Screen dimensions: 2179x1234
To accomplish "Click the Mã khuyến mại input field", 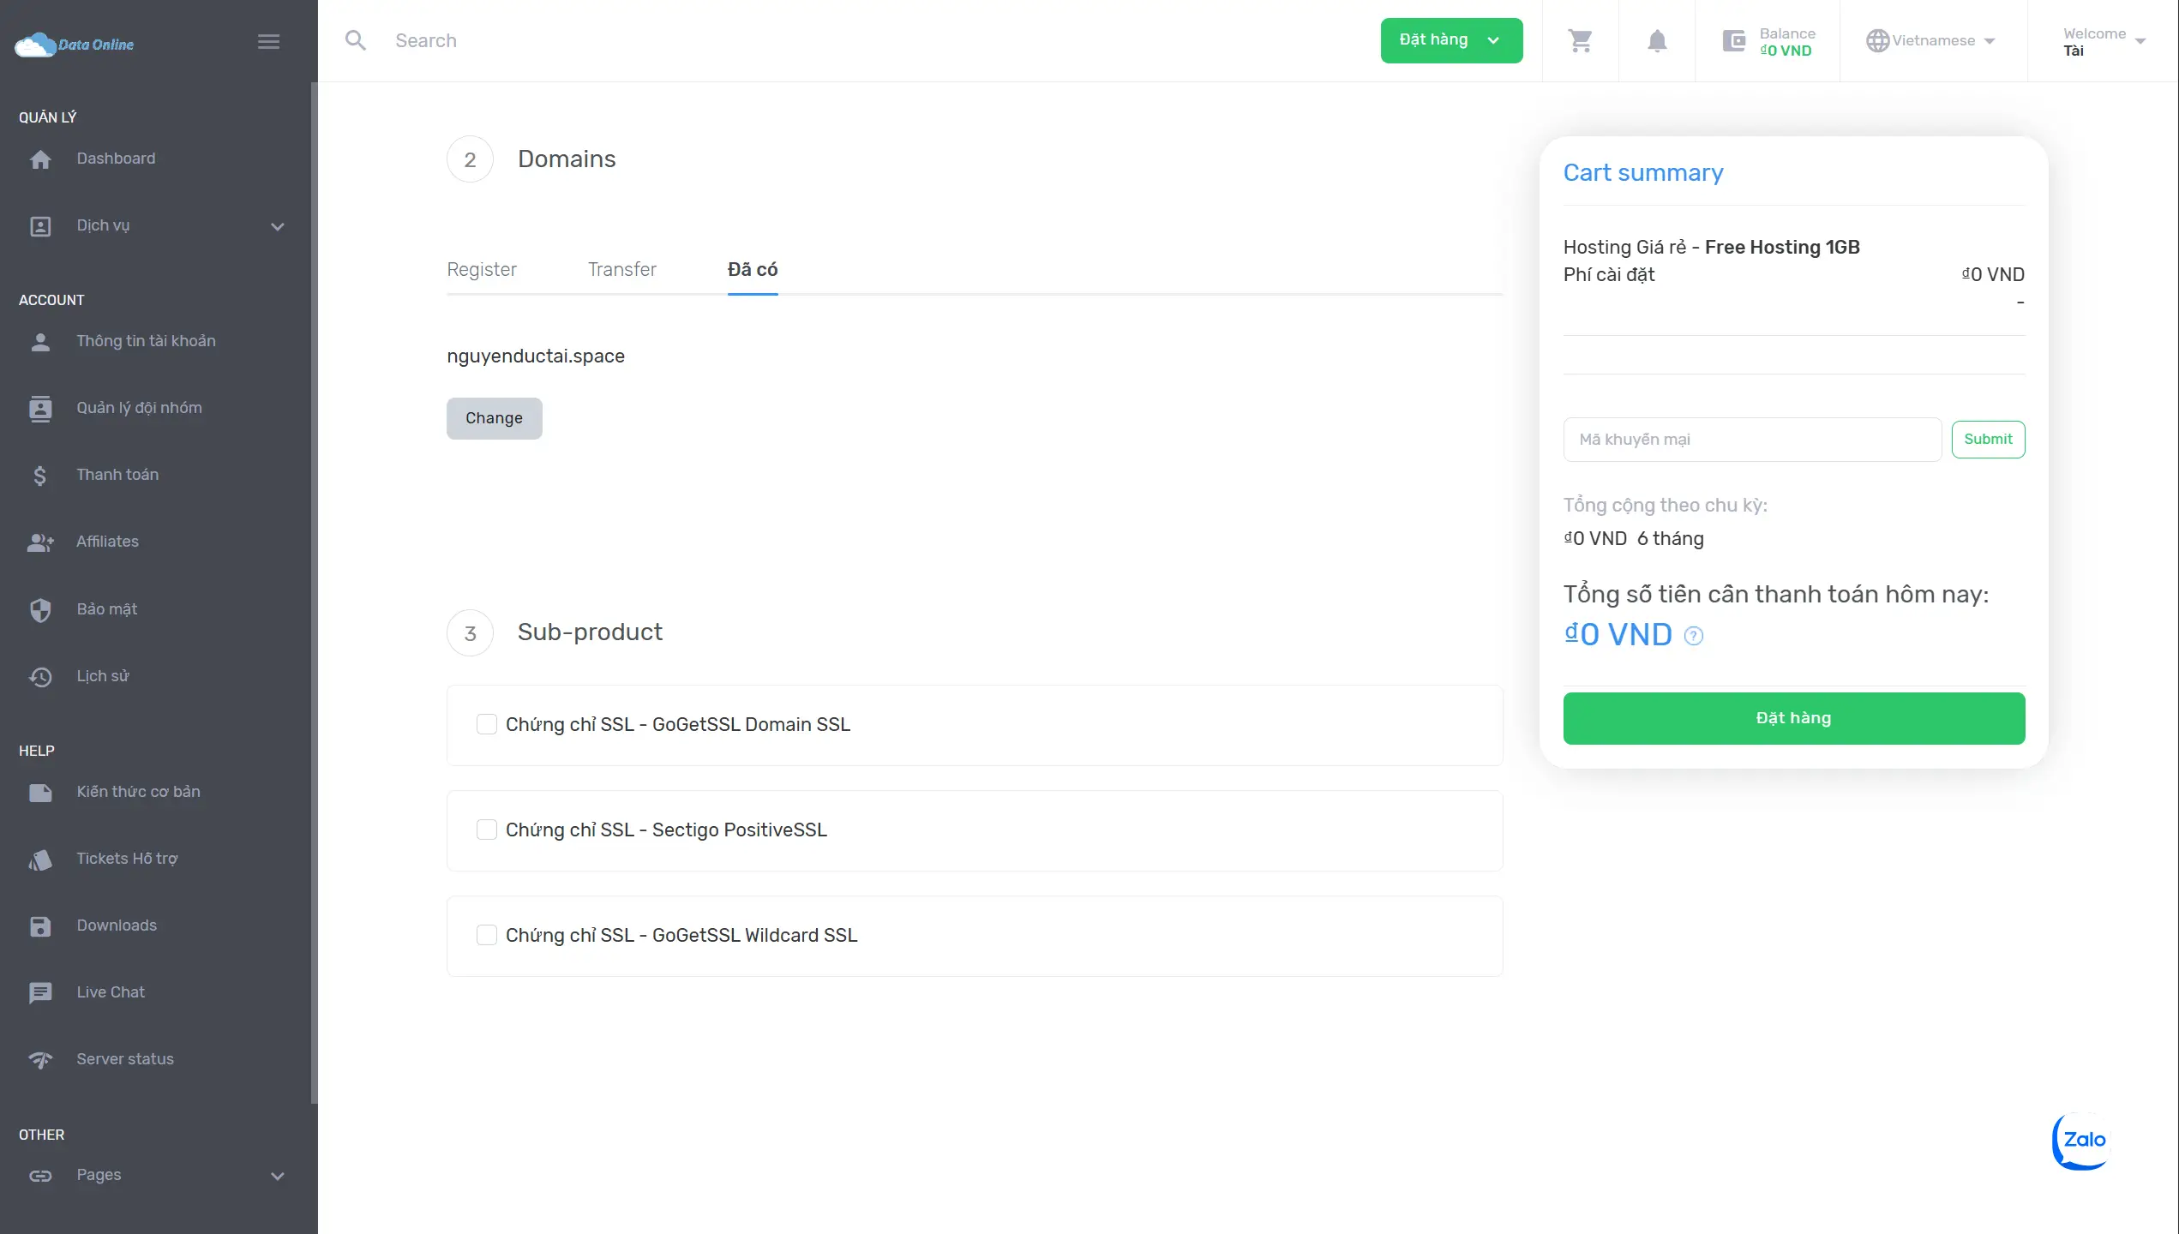I will tap(1751, 439).
